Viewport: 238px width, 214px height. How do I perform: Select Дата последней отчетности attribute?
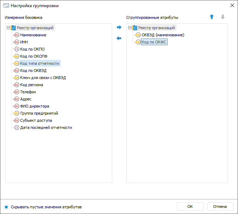coord(46,127)
